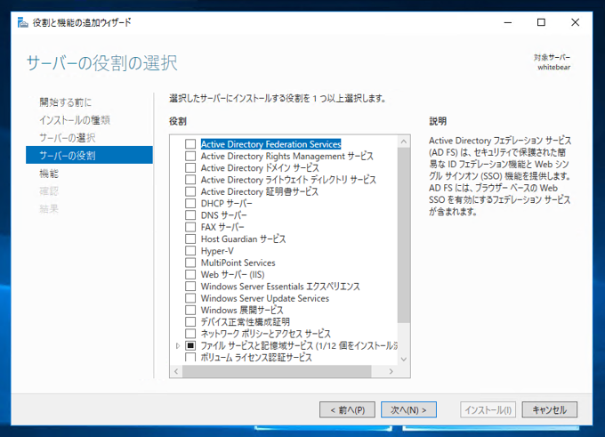This screenshot has height=437, width=605.
Task: Check Windows 展開サービス checkbox
Action: pos(190,310)
